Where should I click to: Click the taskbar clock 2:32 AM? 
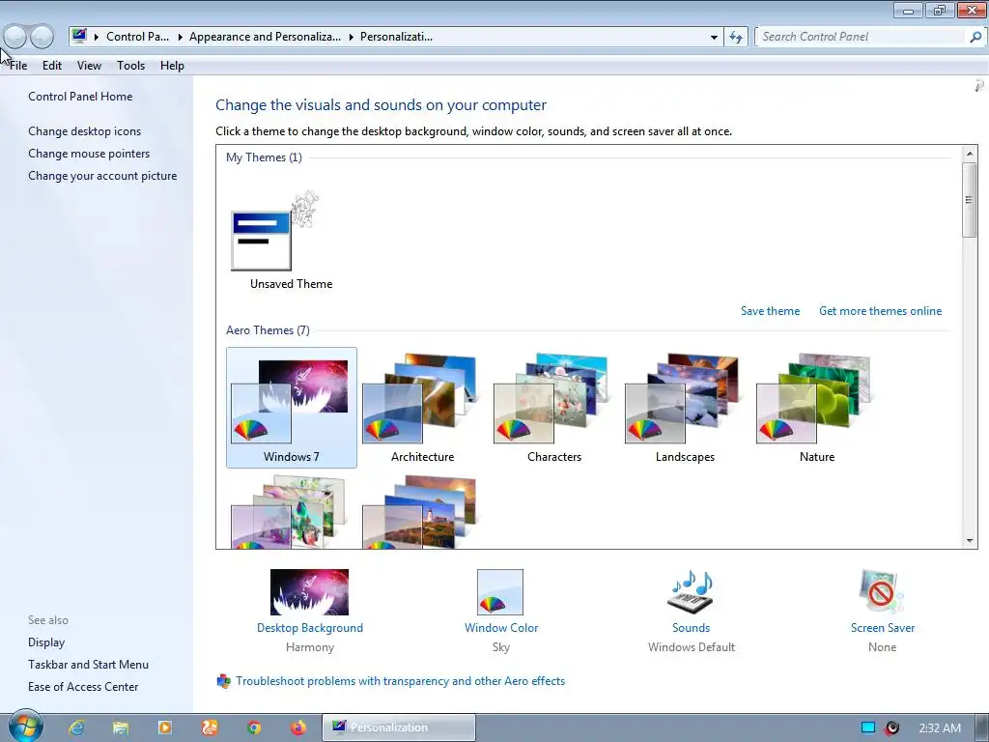940,728
